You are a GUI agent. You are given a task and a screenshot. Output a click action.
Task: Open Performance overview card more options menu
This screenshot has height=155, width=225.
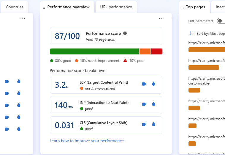161,18
